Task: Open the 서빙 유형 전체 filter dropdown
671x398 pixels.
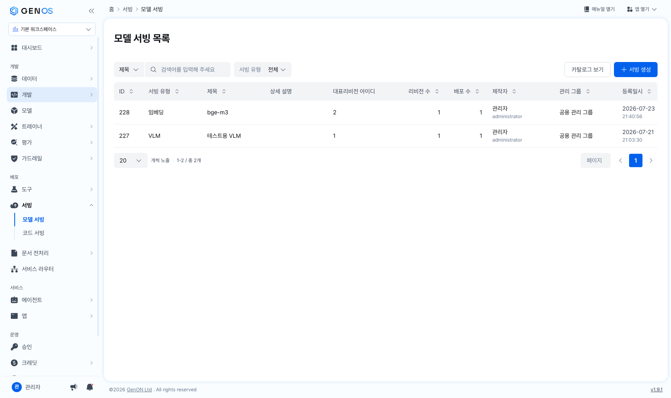Action: click(263, 70)
